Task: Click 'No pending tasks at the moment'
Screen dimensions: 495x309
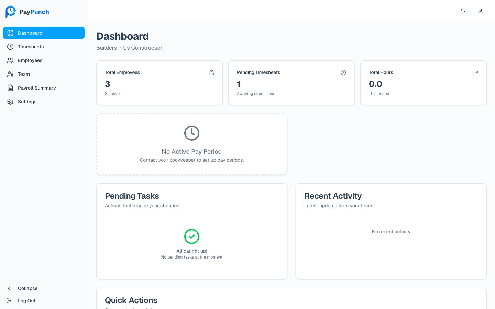Action: pyautogui.click(x=192, y=257)
